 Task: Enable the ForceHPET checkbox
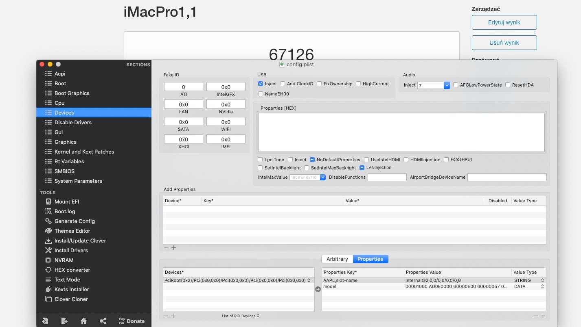pyautogui.click(x=446, y=160)
